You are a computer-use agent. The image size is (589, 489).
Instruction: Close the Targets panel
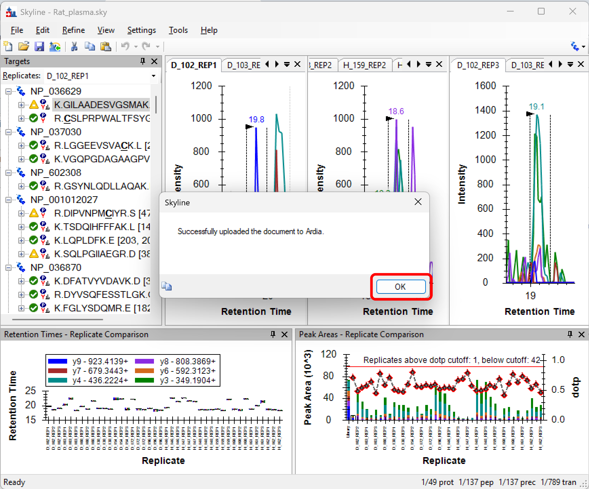[154, 61]
